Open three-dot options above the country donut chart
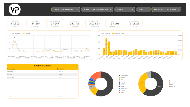The width and height of the screenshot is (190, 107). pyautogui.click(x=137, y=69)
